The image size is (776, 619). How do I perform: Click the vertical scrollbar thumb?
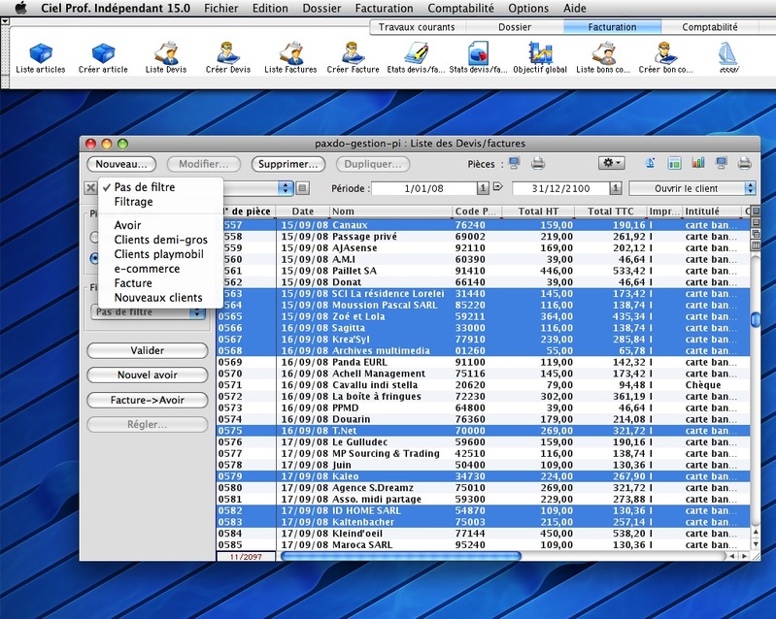756,320
